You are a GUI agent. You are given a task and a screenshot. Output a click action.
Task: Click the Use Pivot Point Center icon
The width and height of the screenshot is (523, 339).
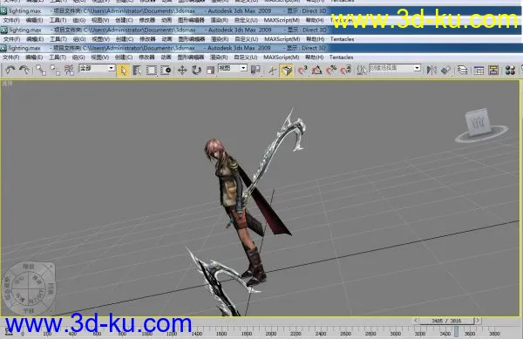click(255, 70)
